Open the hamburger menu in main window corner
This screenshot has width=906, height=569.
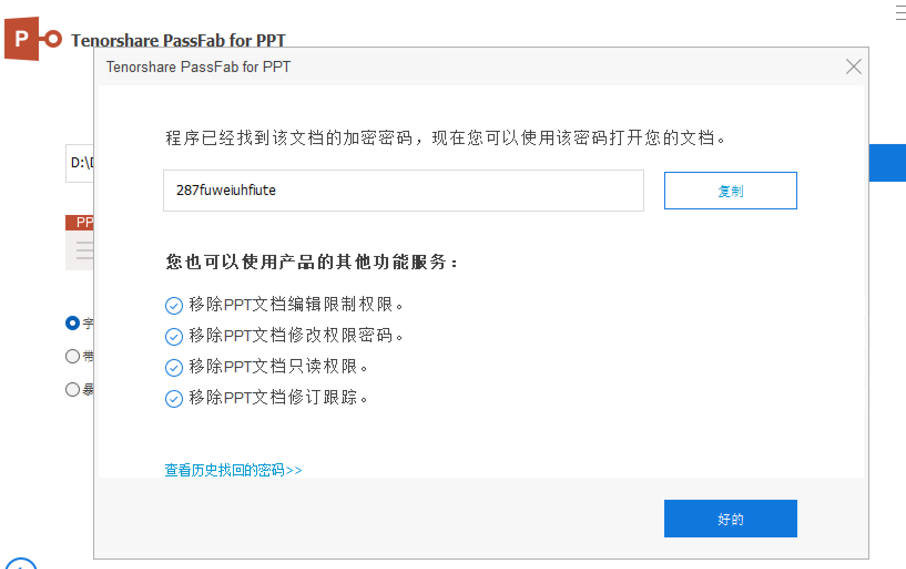[900, 13]
